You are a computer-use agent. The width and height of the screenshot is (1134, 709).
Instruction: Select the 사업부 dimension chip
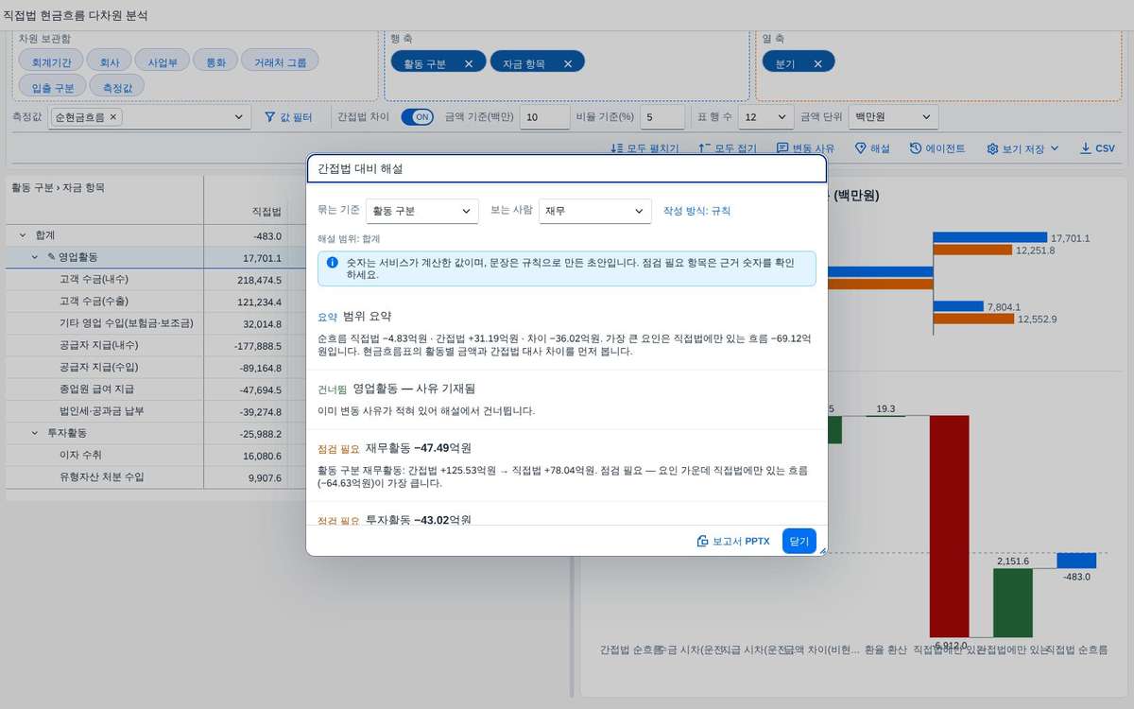pos(162,61)
